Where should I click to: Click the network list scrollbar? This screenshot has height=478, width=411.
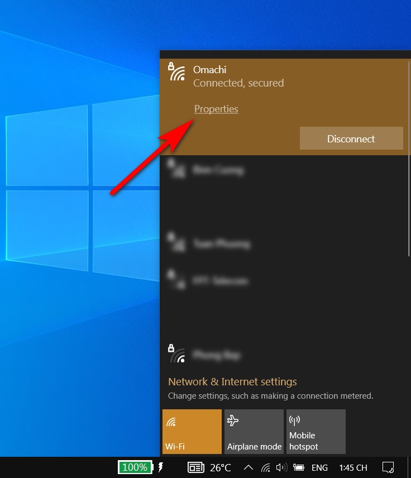coord(409,159)
